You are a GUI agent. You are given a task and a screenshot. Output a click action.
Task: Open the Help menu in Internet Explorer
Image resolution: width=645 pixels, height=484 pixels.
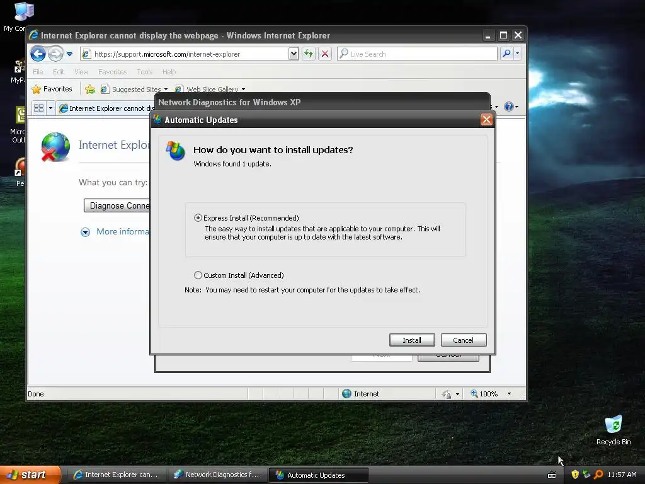(169, 72)
